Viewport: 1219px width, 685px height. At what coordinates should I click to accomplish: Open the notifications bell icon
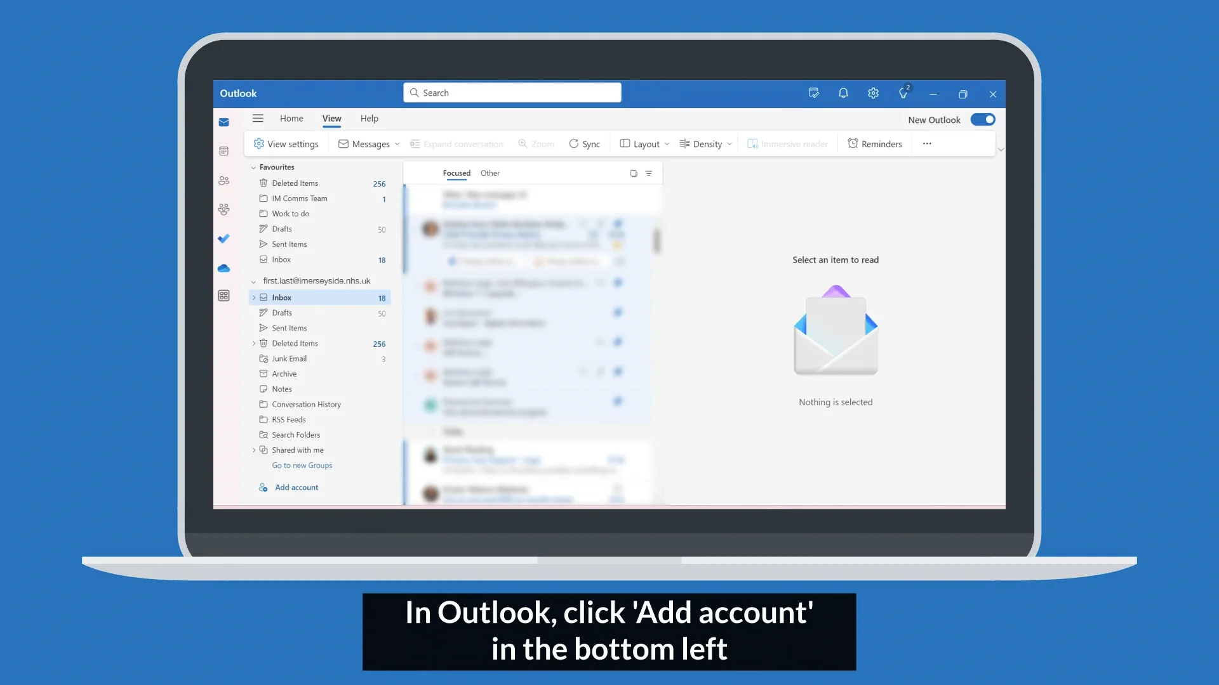tap(843, 93)
